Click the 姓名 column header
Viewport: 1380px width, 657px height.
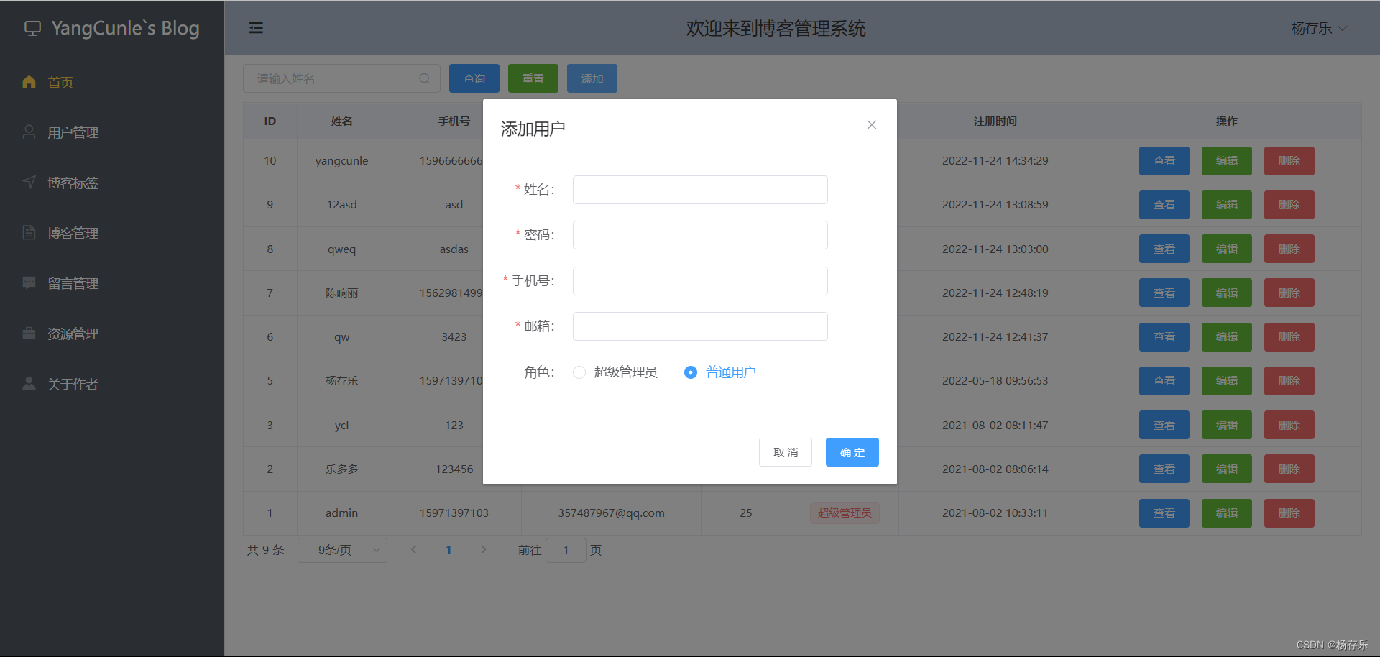pyautogui.click(x=342, y=121)
